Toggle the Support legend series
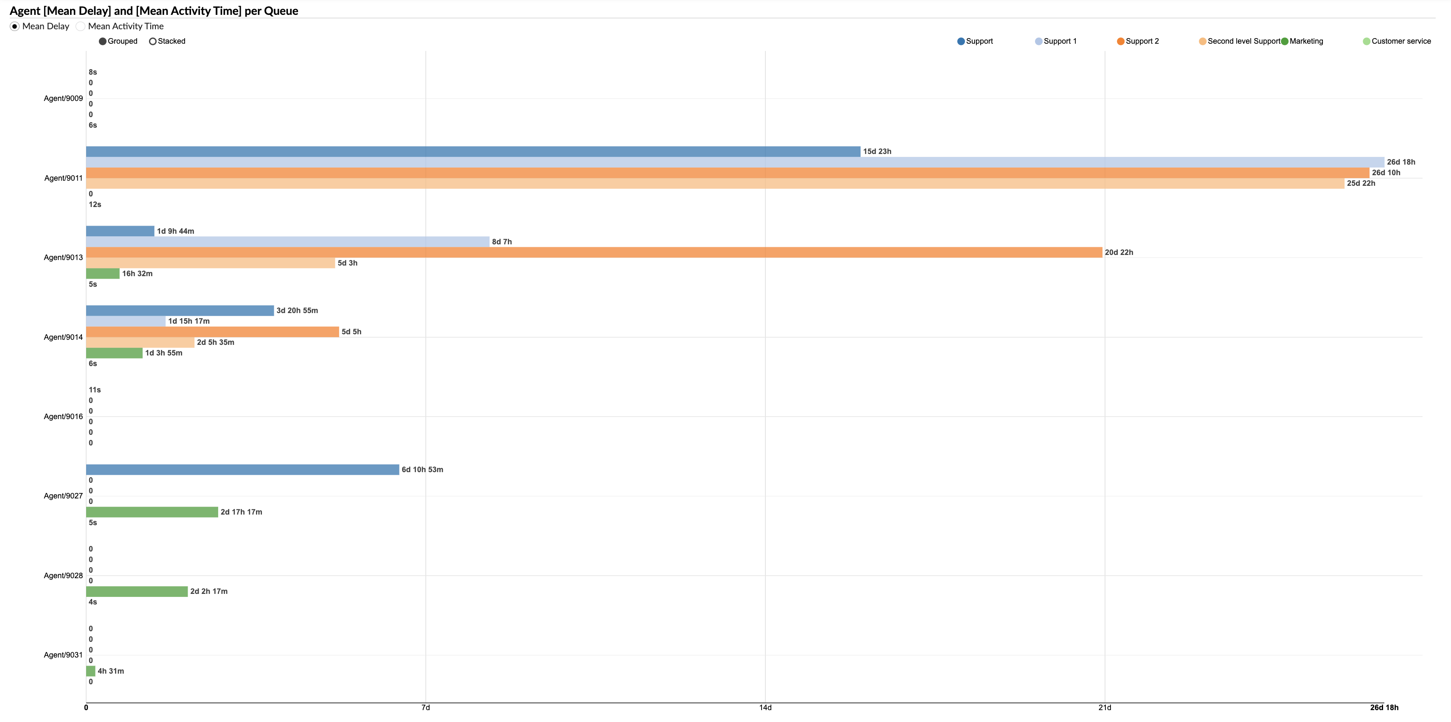The height and width of the screenshot is (722, 1451). [x=975, y=41]
